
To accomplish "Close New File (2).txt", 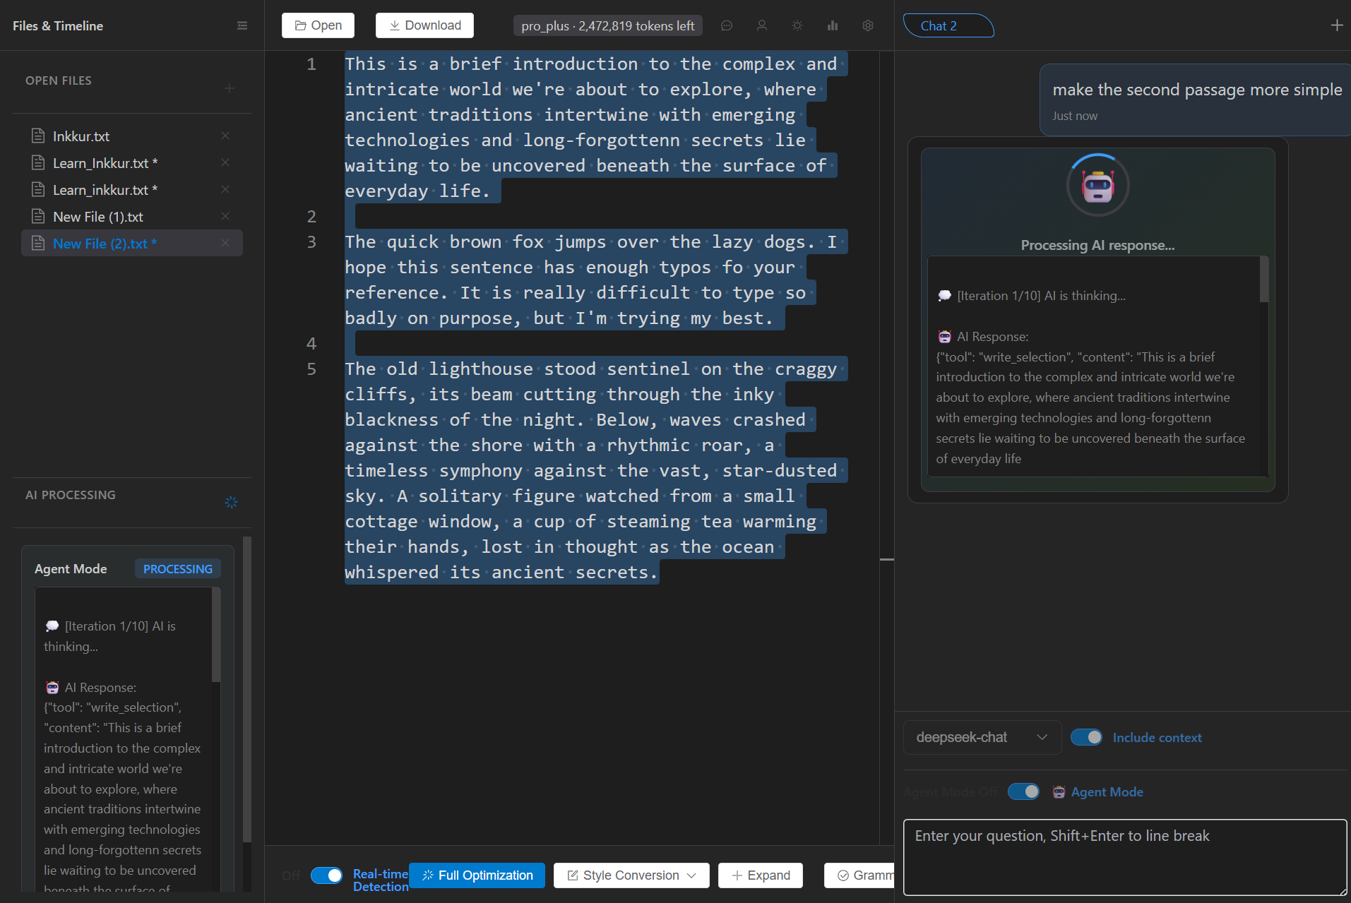I will pyautogui.click(x=225, y=243).
